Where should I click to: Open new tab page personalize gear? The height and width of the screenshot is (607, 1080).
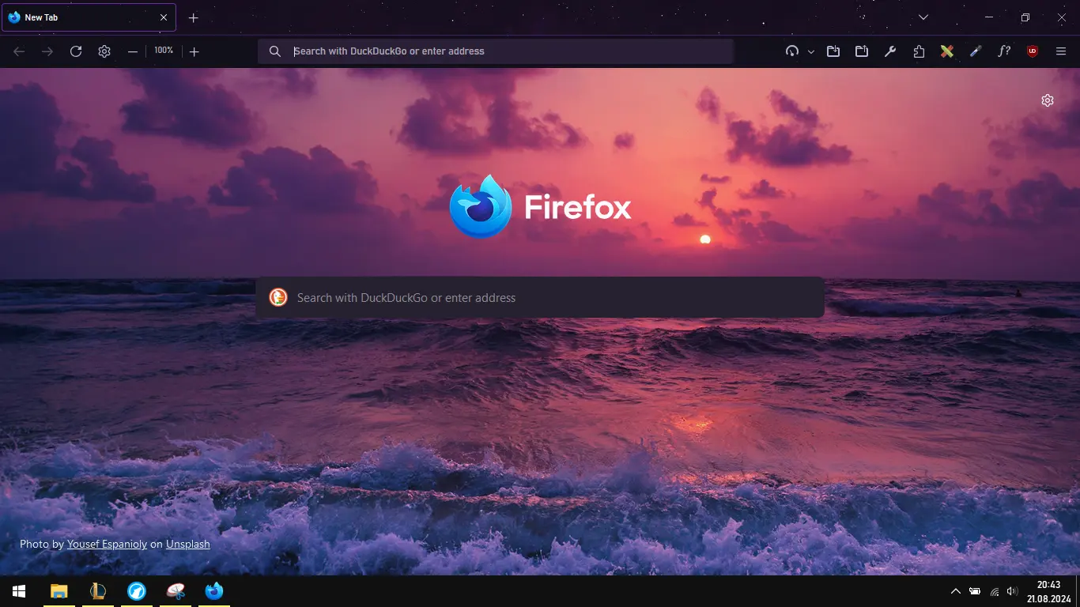pyautogui.click(x=1048, y=100)
